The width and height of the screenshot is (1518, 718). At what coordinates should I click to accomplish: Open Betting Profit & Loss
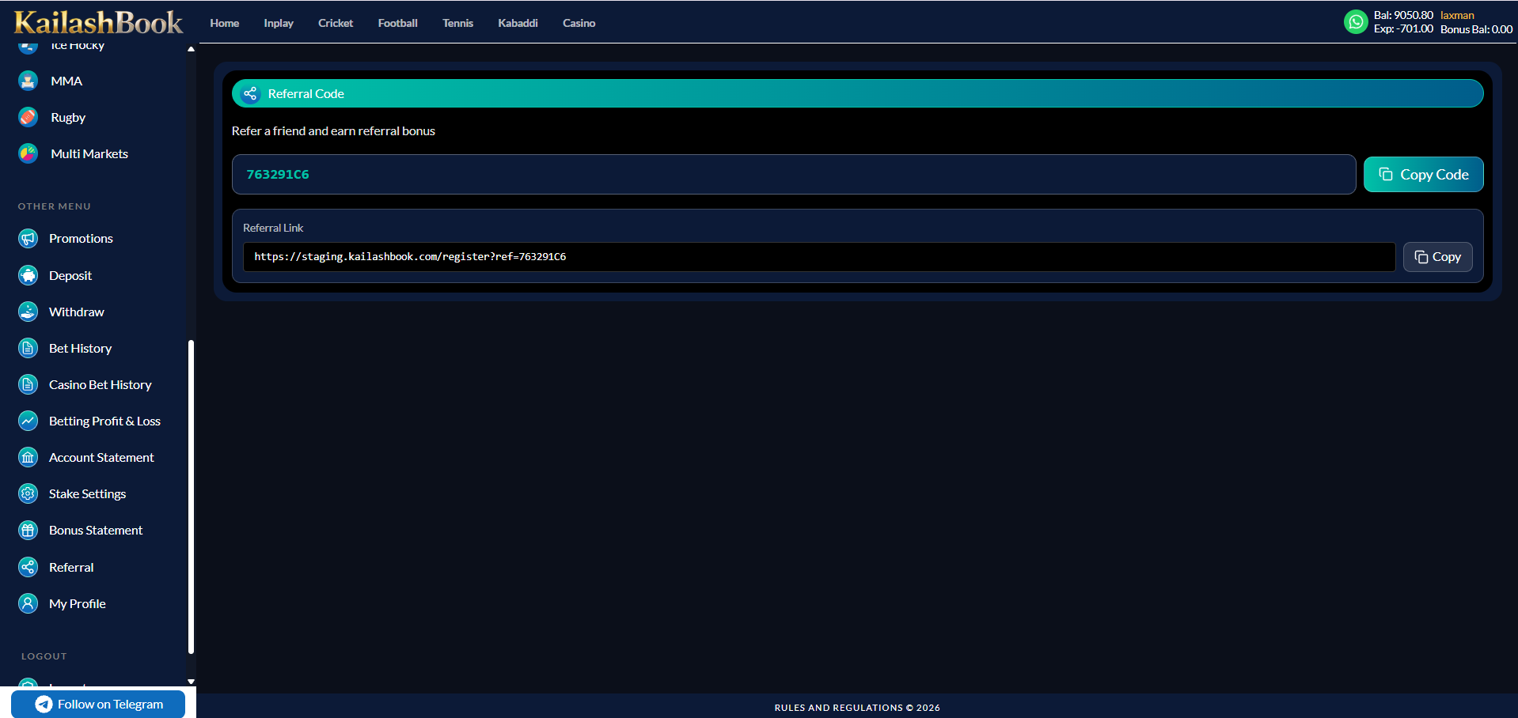pyautogui.click(x=104, y=421)
